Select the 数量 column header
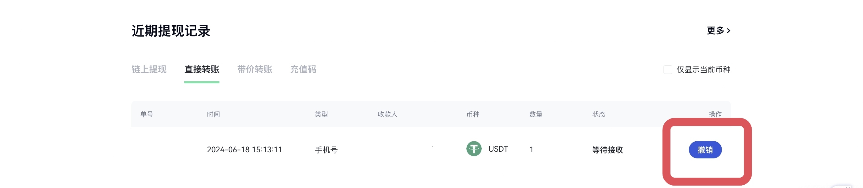Screen dimensions: 863x188 point(536,114)
